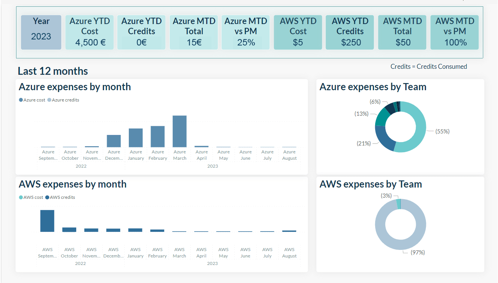This screenshot has width=498, height=283.
Task: Click the Azure March axis label
Action: [x=180, y=155]
